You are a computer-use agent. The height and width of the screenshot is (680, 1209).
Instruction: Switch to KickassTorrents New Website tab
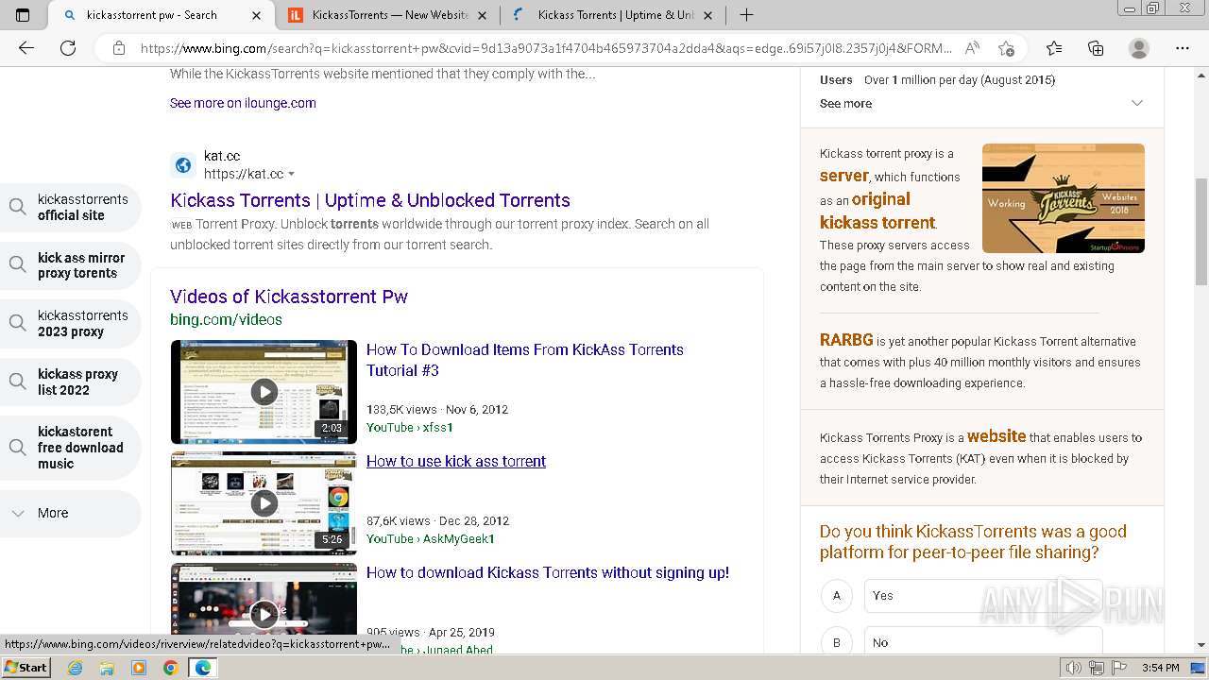[x=387, y=15]
